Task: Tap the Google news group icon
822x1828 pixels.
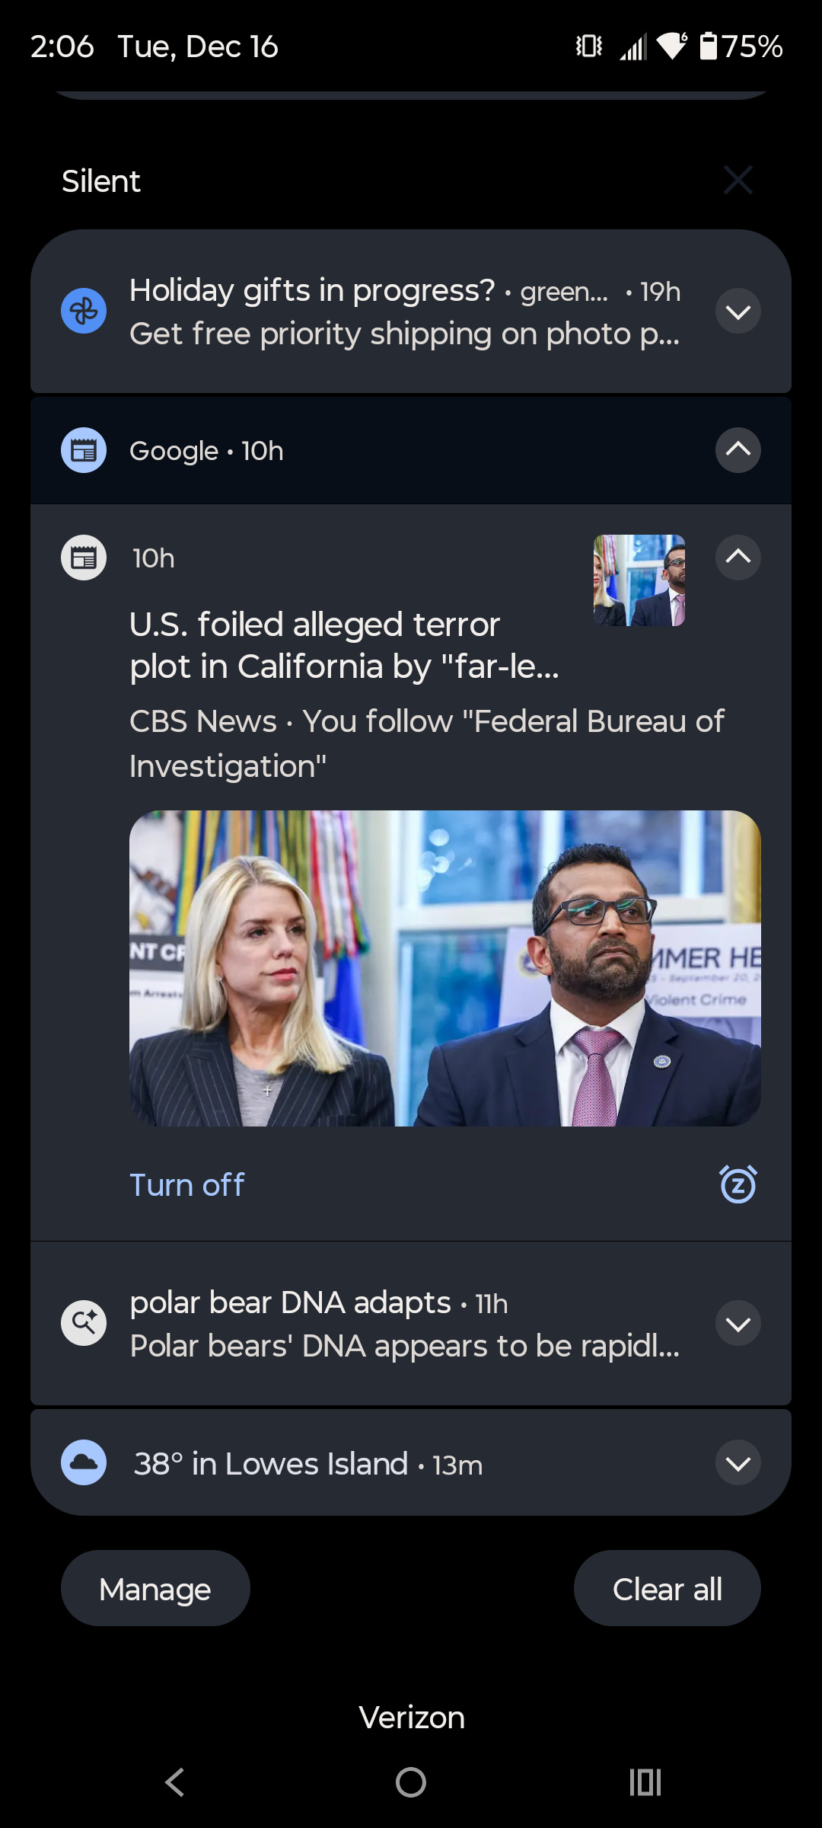Action: click(84, 450)
